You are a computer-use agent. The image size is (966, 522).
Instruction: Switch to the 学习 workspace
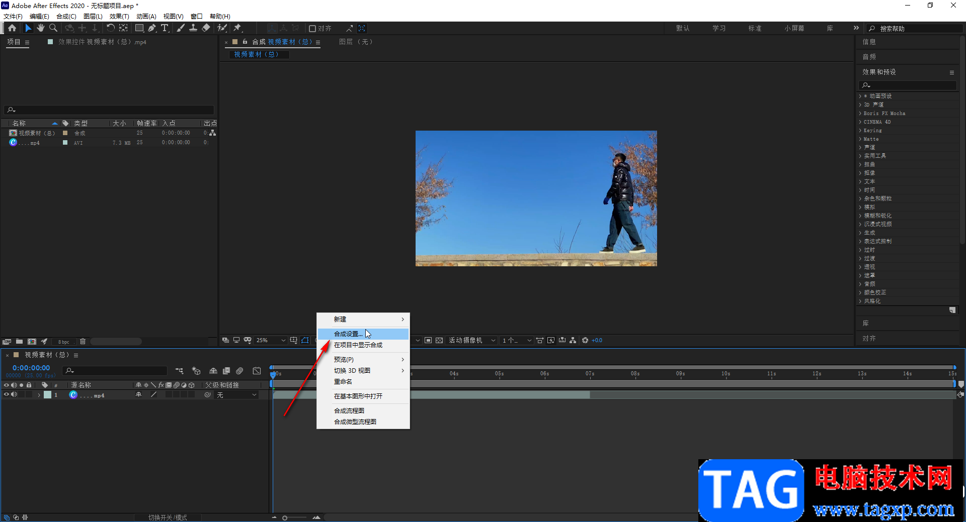coord(719,29)
